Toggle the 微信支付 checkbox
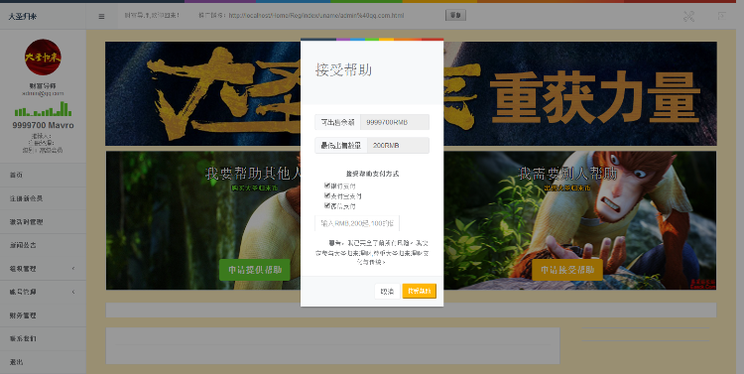This screenshot has width=744, height=374. tap(327, 206)
